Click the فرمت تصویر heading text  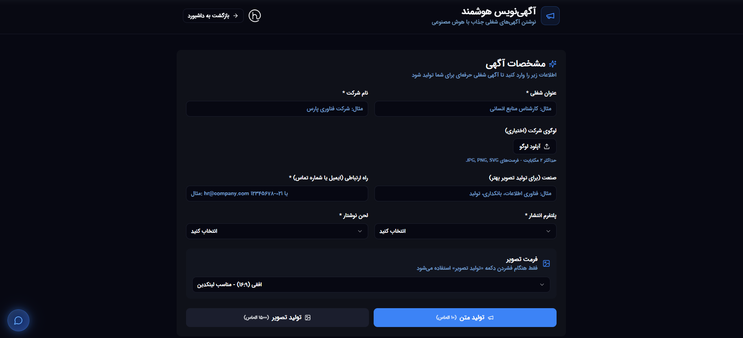[522, 259]
